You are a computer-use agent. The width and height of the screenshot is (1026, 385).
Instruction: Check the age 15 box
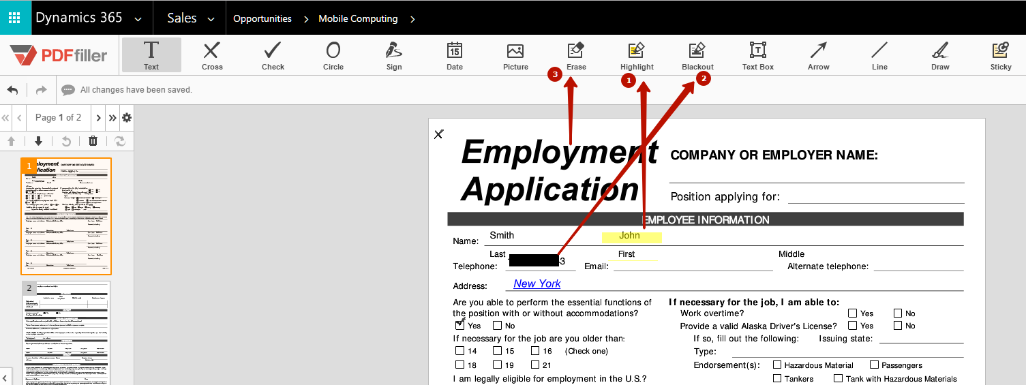[498, 351]
